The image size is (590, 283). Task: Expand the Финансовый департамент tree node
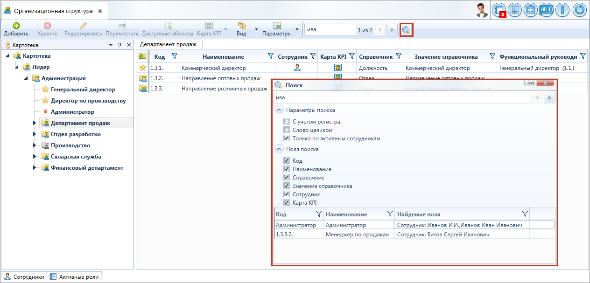[35, 168]
